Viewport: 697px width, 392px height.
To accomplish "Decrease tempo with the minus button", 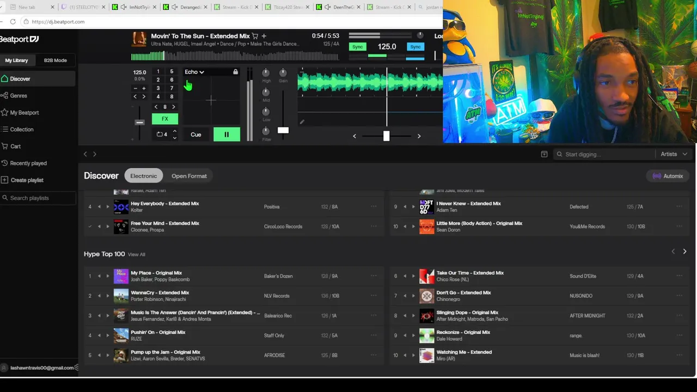I will point(136,88).
